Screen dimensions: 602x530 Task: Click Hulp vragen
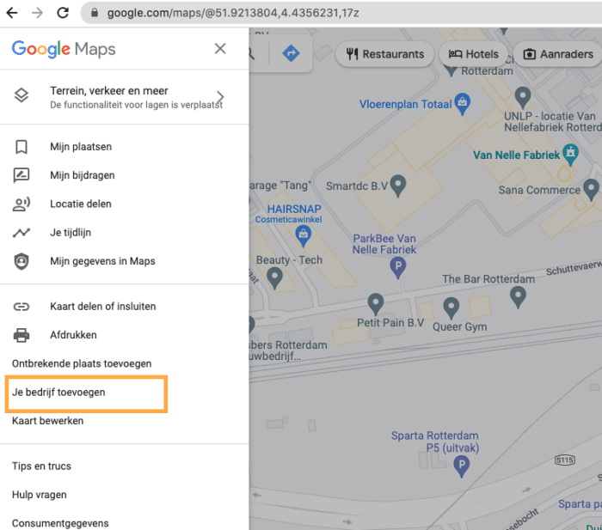coord(40,495)
